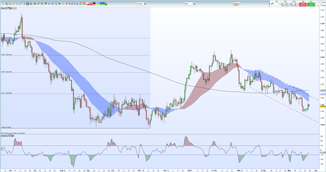Open the CCI indicator settings wrench

[8, 136]
